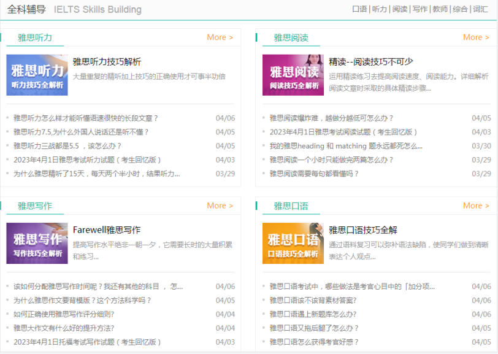This screenshot has height=354, width=498.
Task: Click date 04/06 beside 雅思听力怎么样才能听懂 article
Action: [225, 118]
